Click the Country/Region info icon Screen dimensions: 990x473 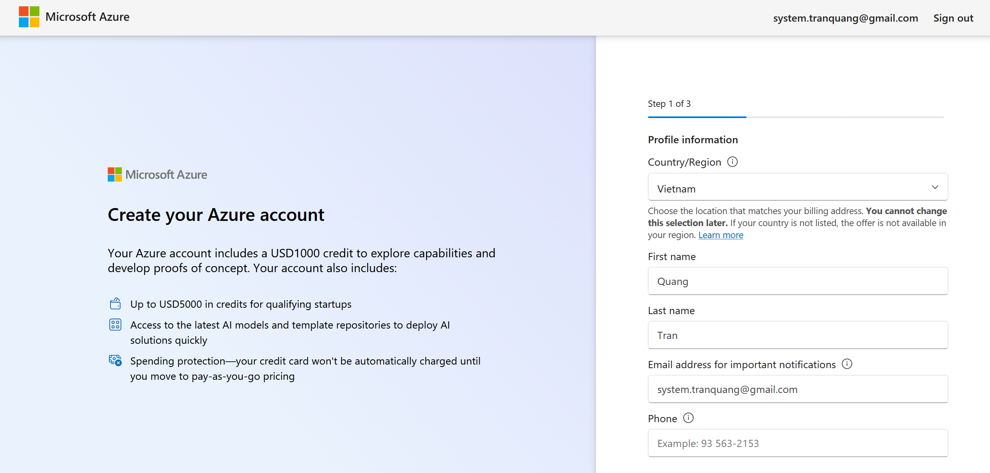[732, 162]
